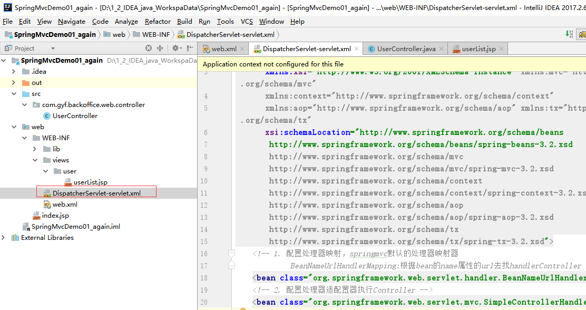Close the userList.jsp tab

click(501, 49)
